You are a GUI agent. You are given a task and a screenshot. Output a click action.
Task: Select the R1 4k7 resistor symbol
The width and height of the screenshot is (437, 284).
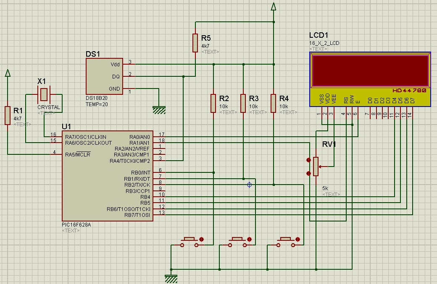click(x=8, y=115)
